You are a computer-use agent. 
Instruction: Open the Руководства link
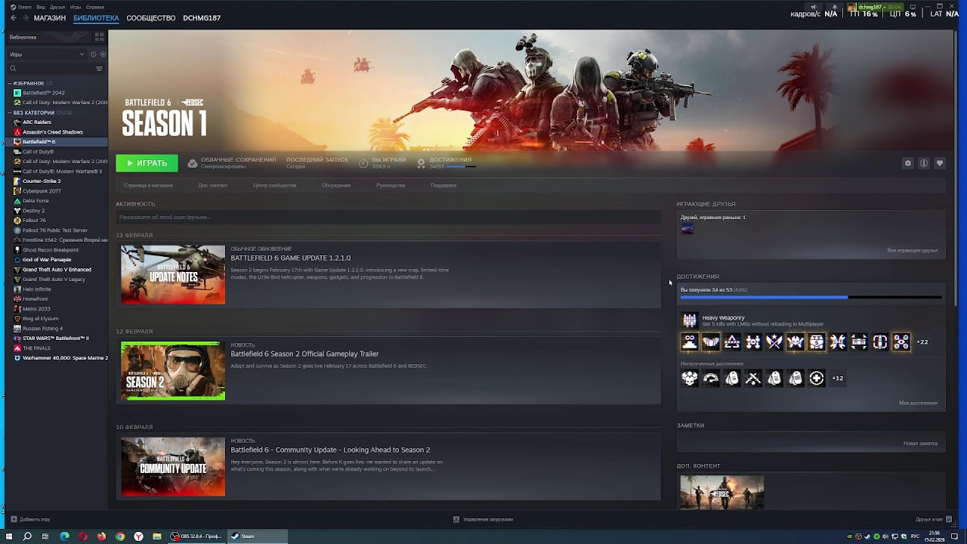click(391, 185)
